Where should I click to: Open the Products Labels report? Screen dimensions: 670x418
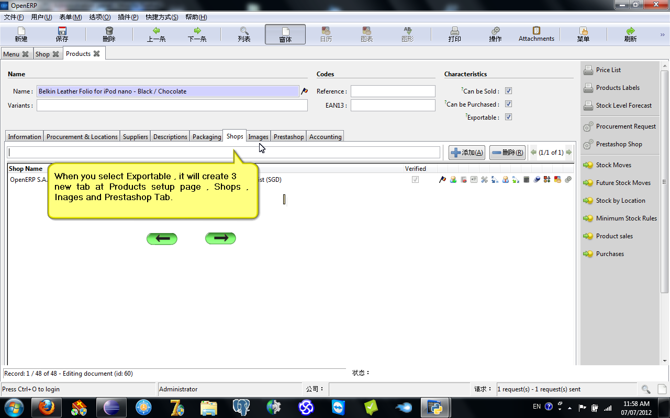(x=618, y=88)
